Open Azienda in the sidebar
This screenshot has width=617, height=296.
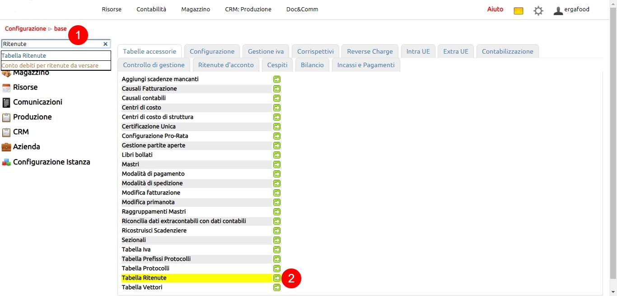(x=26, y=147)
